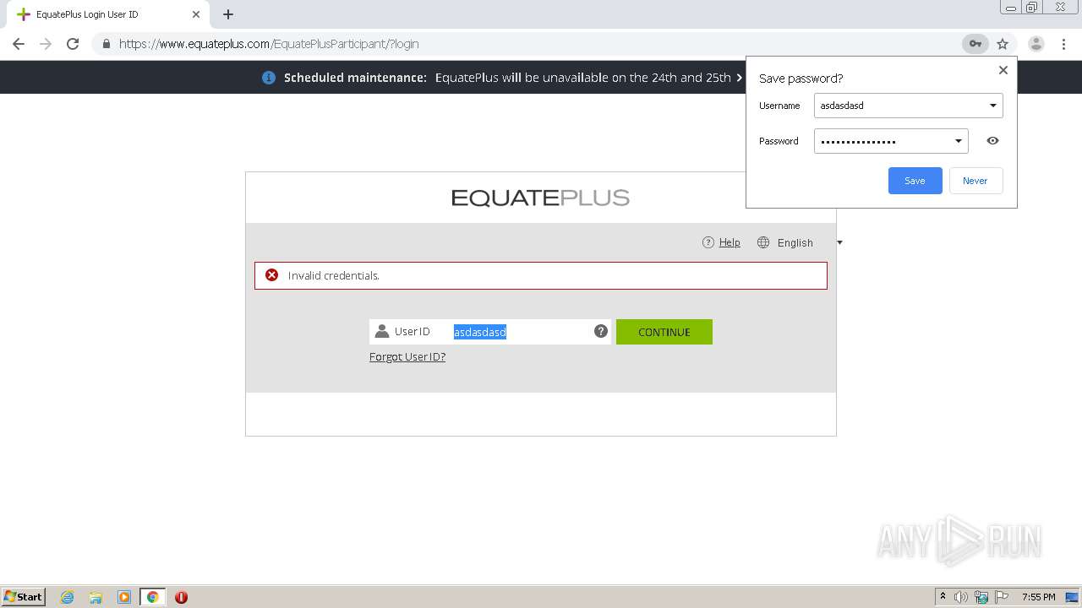1082x608 pixels.
Task: Click the 7:55 PM clock
Action: pos(1038,597)
